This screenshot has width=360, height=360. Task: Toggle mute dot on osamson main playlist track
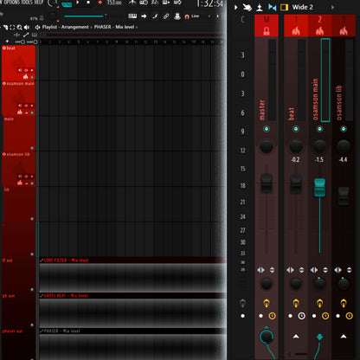tap(32, 112)
